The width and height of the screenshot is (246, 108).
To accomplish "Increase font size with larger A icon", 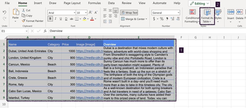I will tap(90, 13).
